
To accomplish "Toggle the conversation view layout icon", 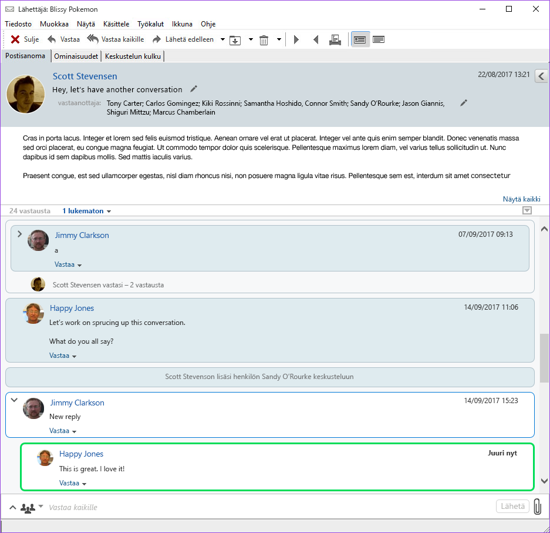I will [360, 40].
